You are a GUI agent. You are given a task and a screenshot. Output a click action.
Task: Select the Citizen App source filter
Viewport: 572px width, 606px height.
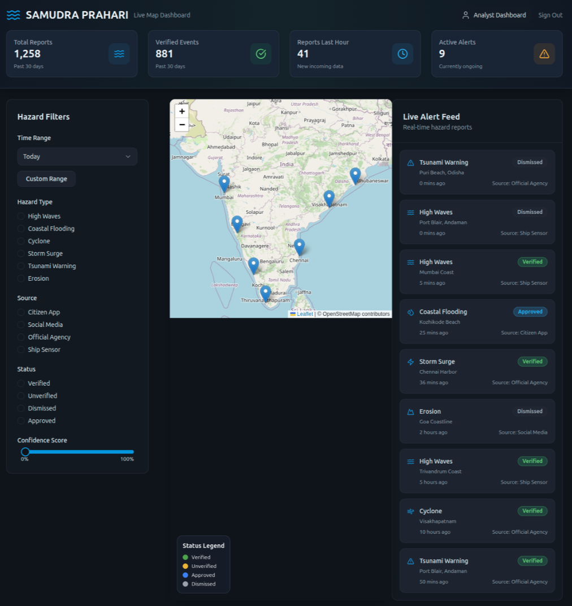tap(21, 312)
